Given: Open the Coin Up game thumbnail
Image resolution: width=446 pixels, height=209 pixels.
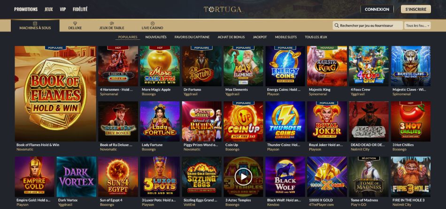Looking at the screenshot, I should 243,121.
